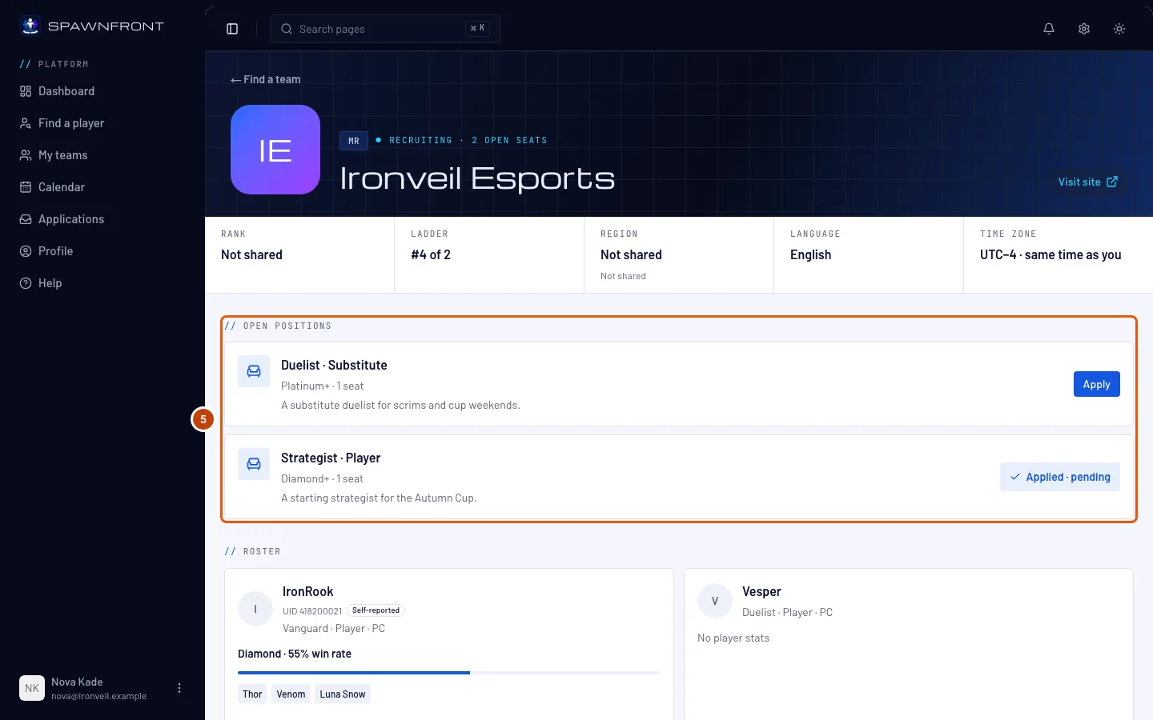Image resolution: width=1153 pixels, height=720 pixels.
Task: Click the Spawnfront logo icon
Action: coord(30,26)
